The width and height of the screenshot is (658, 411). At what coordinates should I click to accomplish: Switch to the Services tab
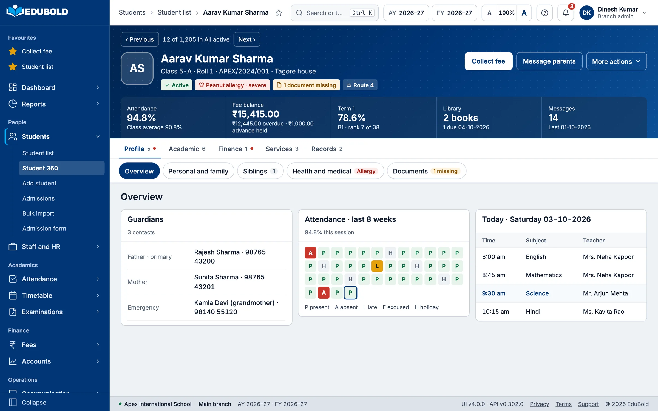click(282, 149)
